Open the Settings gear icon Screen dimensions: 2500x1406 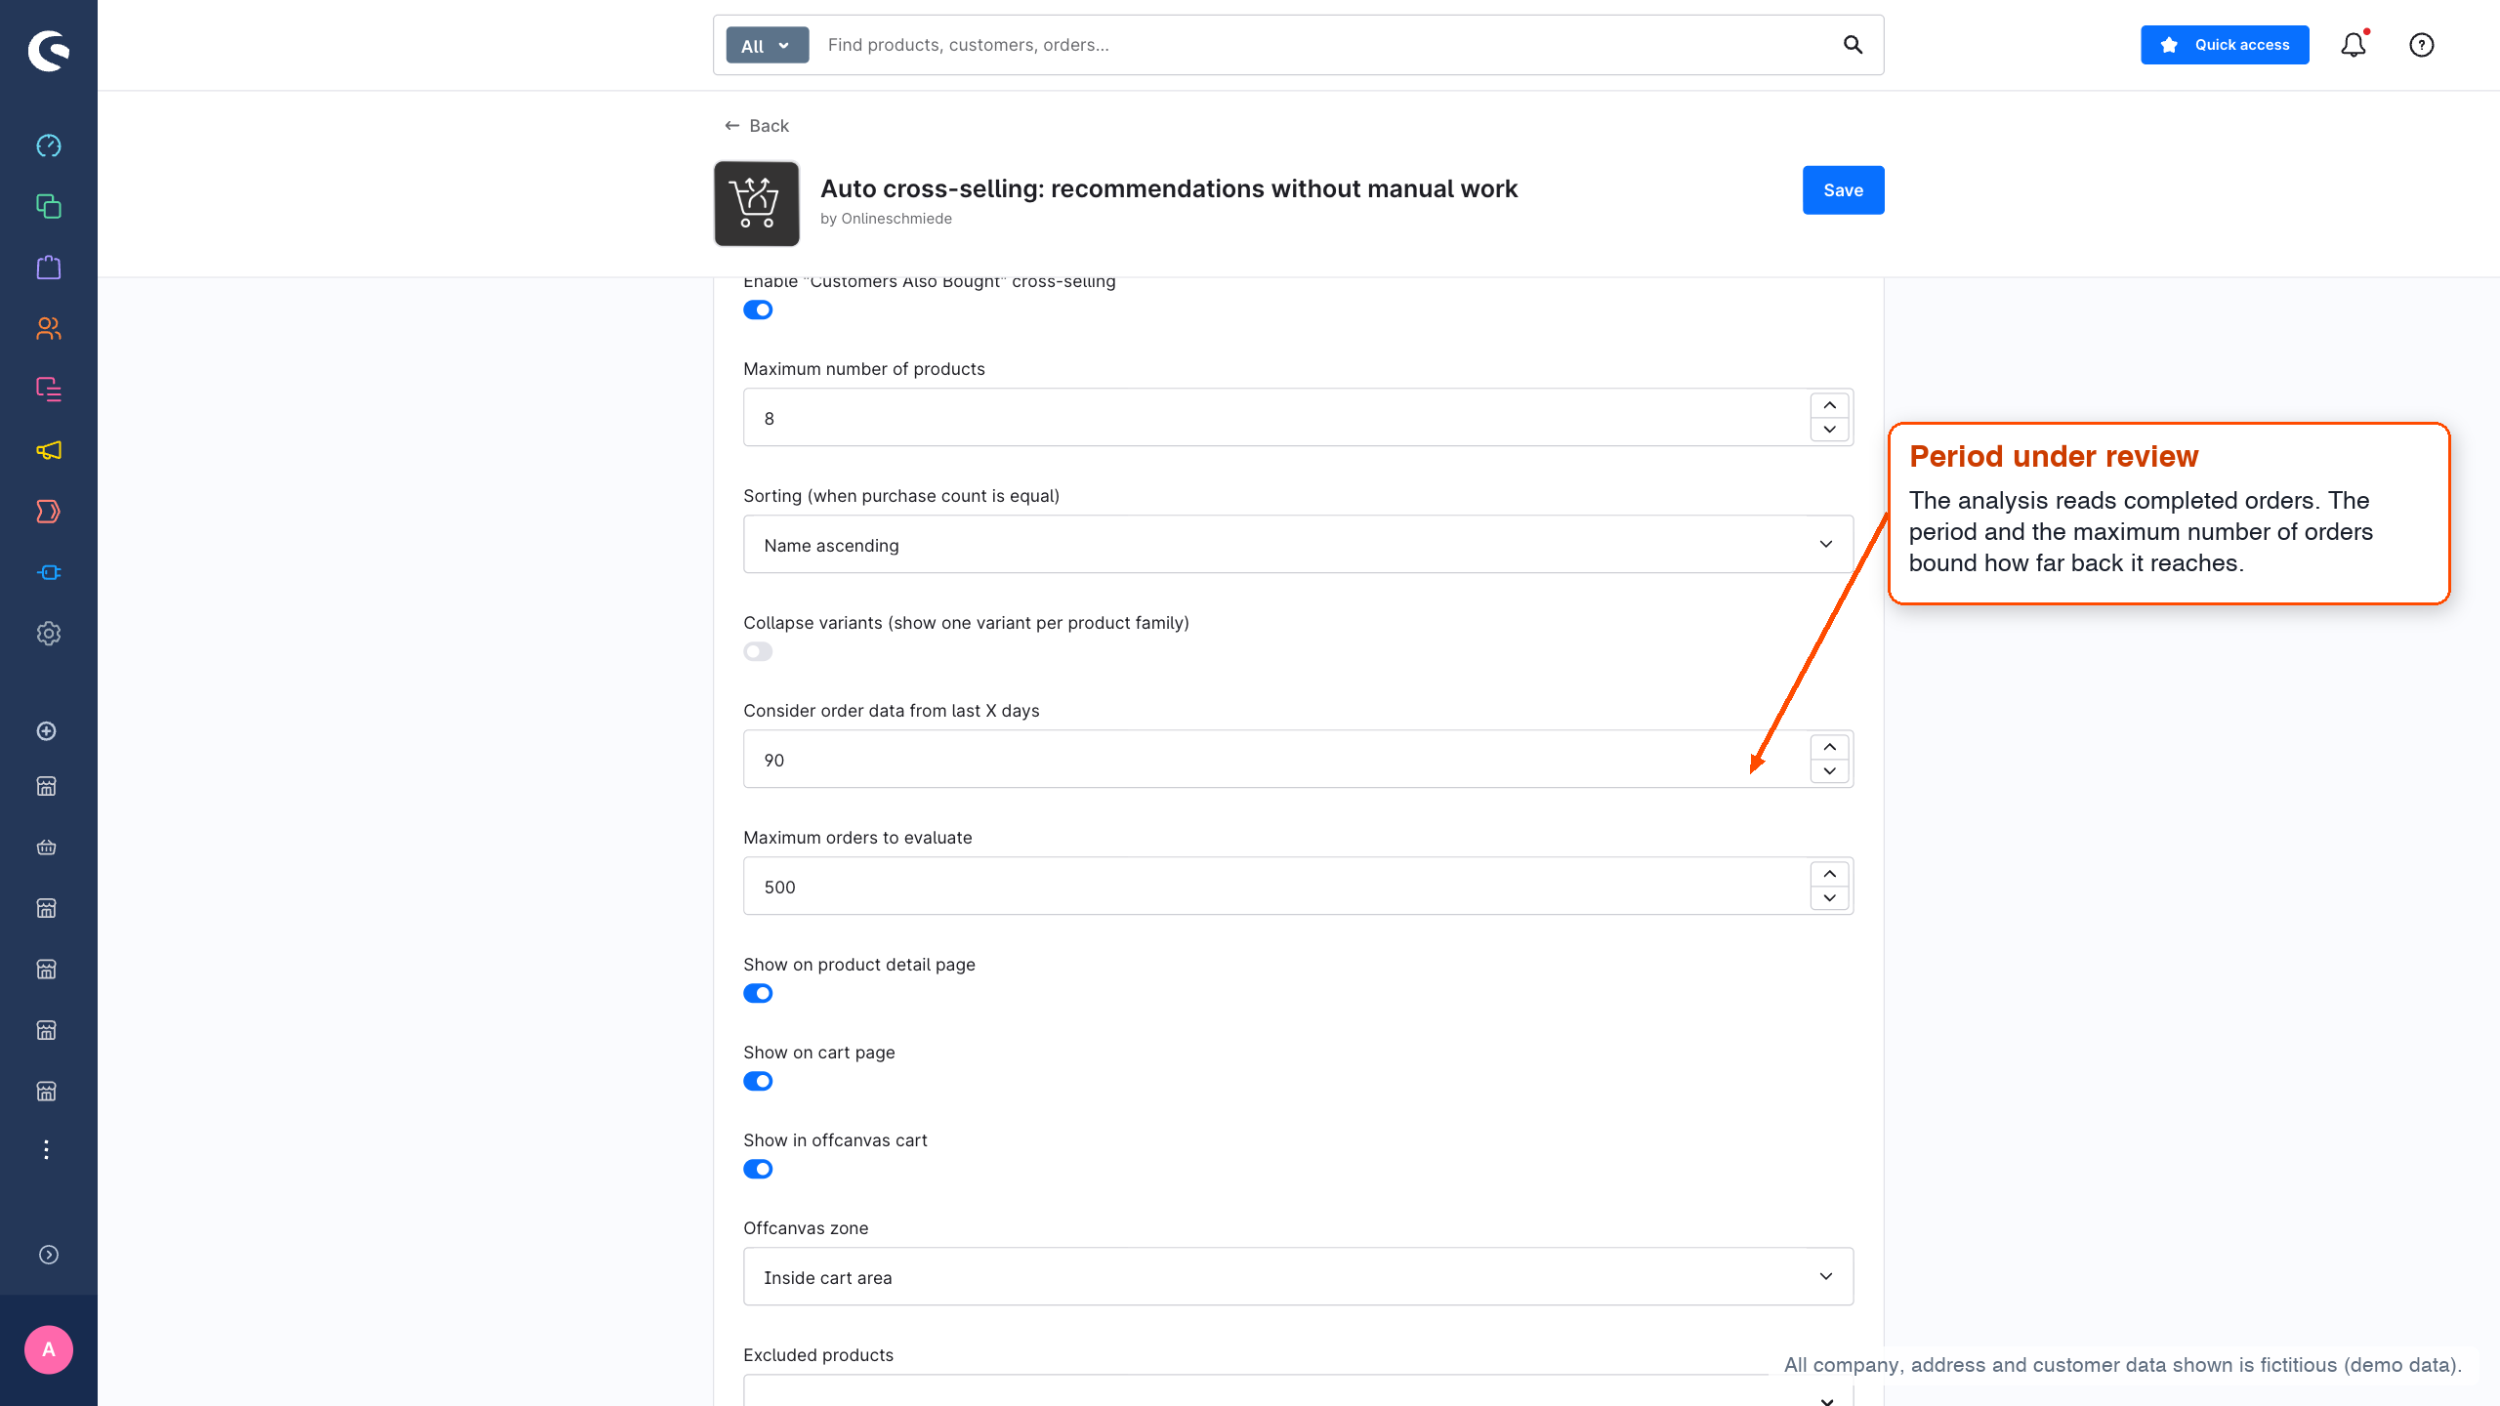(x=49, y=634)
